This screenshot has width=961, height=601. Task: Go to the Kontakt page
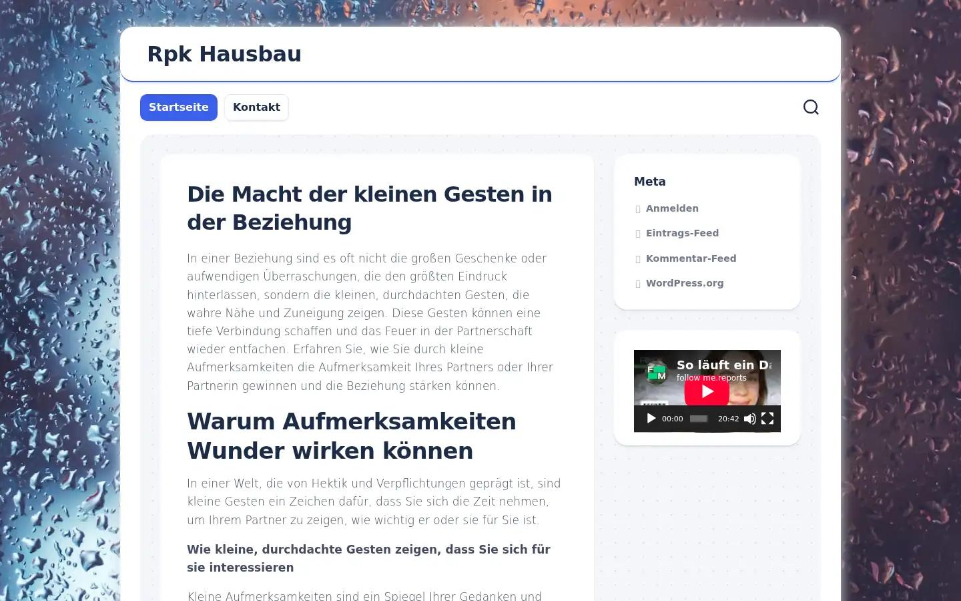[x=256, y=108]
